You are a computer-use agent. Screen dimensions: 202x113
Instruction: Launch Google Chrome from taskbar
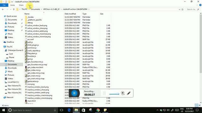[x=98, y=110]
